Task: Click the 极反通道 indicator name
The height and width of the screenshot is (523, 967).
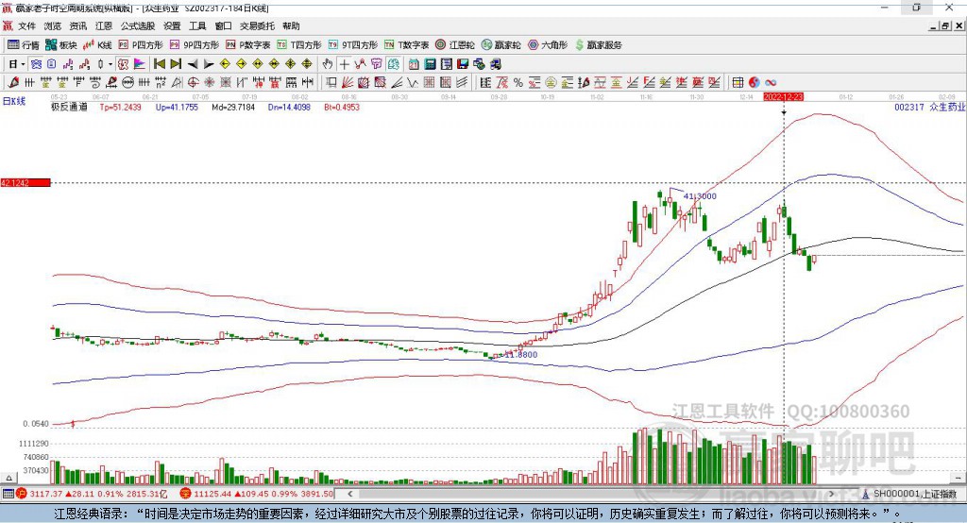Action: (69, 107)
